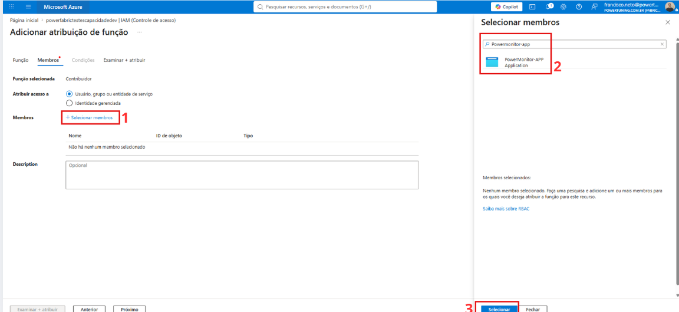The height and width of the screenshot is (312, 679).
Task: Click the Contribuidor selected role text
Action: pyautogui.click(x=78, y=79)
